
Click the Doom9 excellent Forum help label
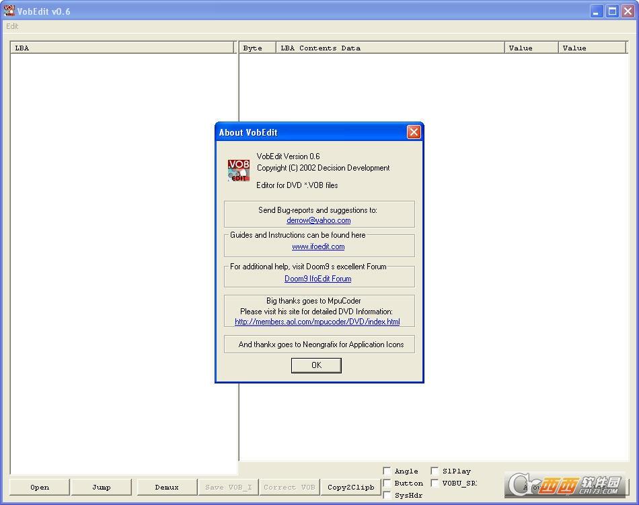tap(308, 267)
